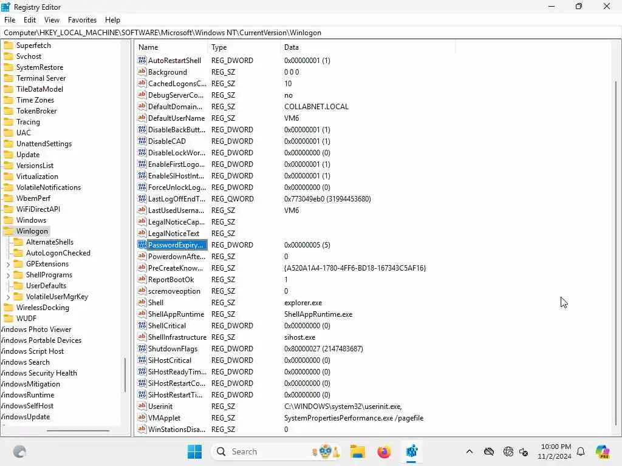Select the Windows Search key

coord(25,362)
